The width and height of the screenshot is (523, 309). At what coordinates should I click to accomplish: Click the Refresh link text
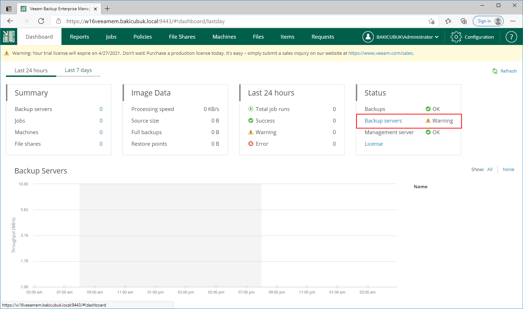pyautogui.click(x=509, y=71)
